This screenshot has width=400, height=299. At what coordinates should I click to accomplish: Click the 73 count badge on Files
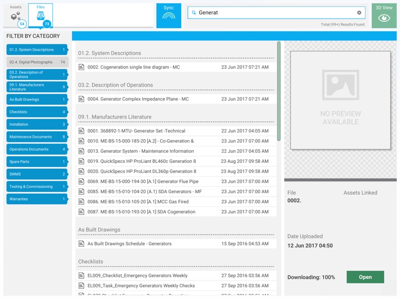[47, 24]
